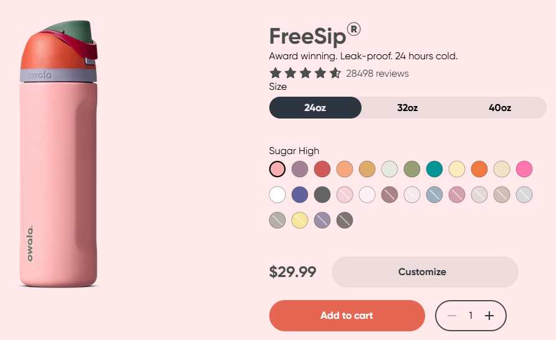Select the 24oz size option
Viewport: 556px width, 340px height.
[315, 107]
